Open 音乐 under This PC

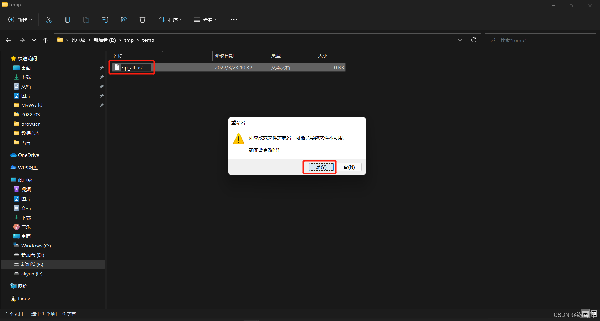(26, 227)
